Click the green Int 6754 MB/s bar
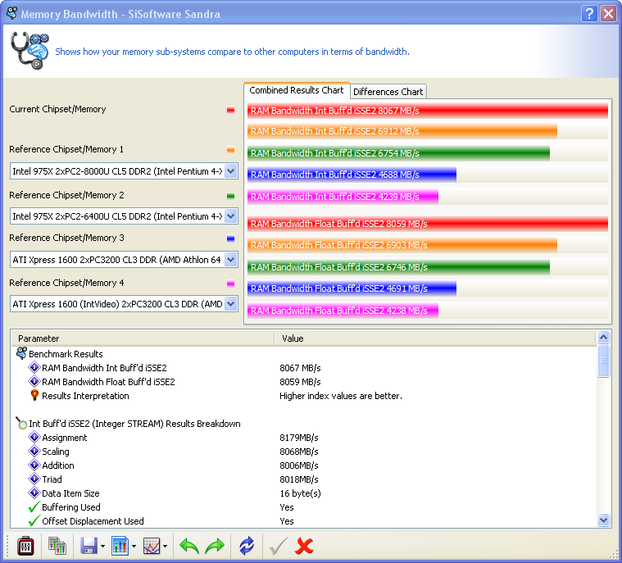 point(398,153)
